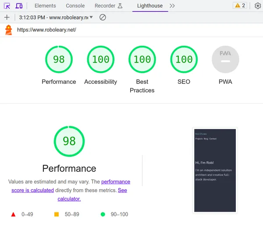Switch to the Console tab
The width and height of the screenshot is (263, 234).
click(75, 6)
